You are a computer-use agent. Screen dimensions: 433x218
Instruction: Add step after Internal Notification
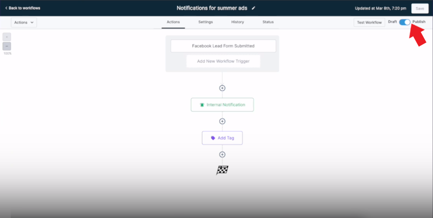[x=222, y=121]
